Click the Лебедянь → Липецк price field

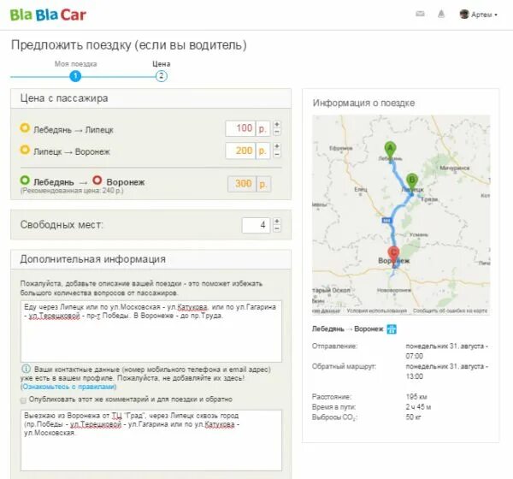pos(240,128)
